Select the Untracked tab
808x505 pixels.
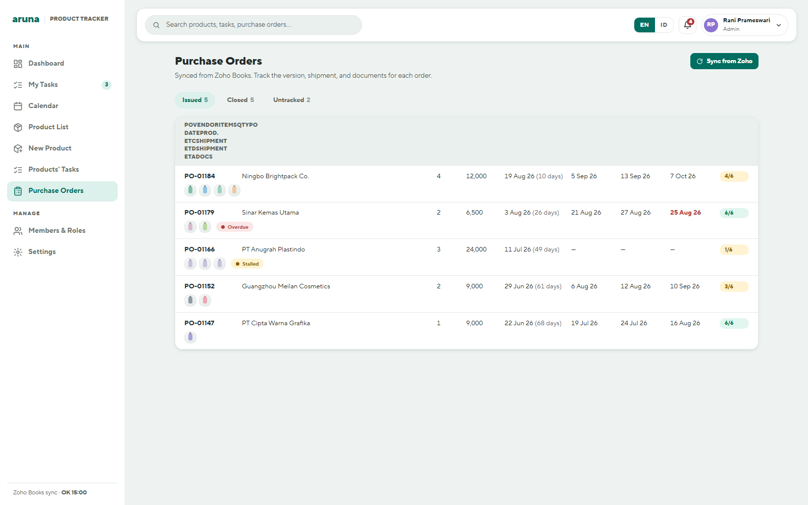(292, 100)
